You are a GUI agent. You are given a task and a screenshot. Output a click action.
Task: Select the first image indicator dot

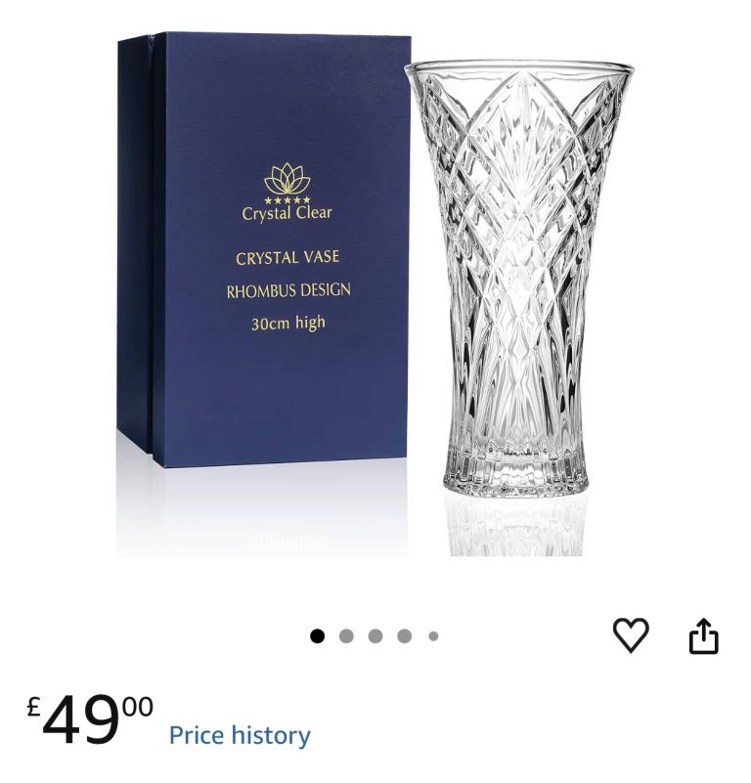317,635
